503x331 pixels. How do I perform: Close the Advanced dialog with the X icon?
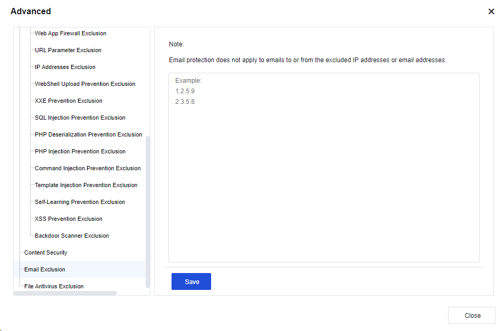click(491, 12)
